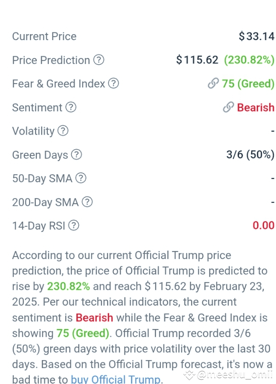Open the Bearish sentiment link
The image size is (276, 384).
pos(256,107)
